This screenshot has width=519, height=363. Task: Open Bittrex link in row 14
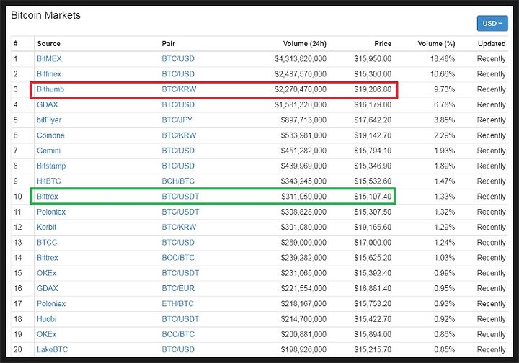(48, 258)
